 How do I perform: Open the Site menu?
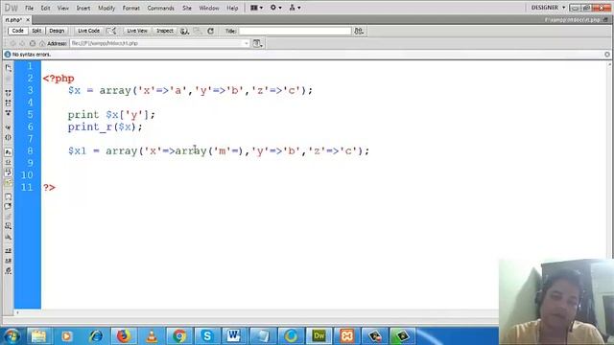tap(187, 8)
